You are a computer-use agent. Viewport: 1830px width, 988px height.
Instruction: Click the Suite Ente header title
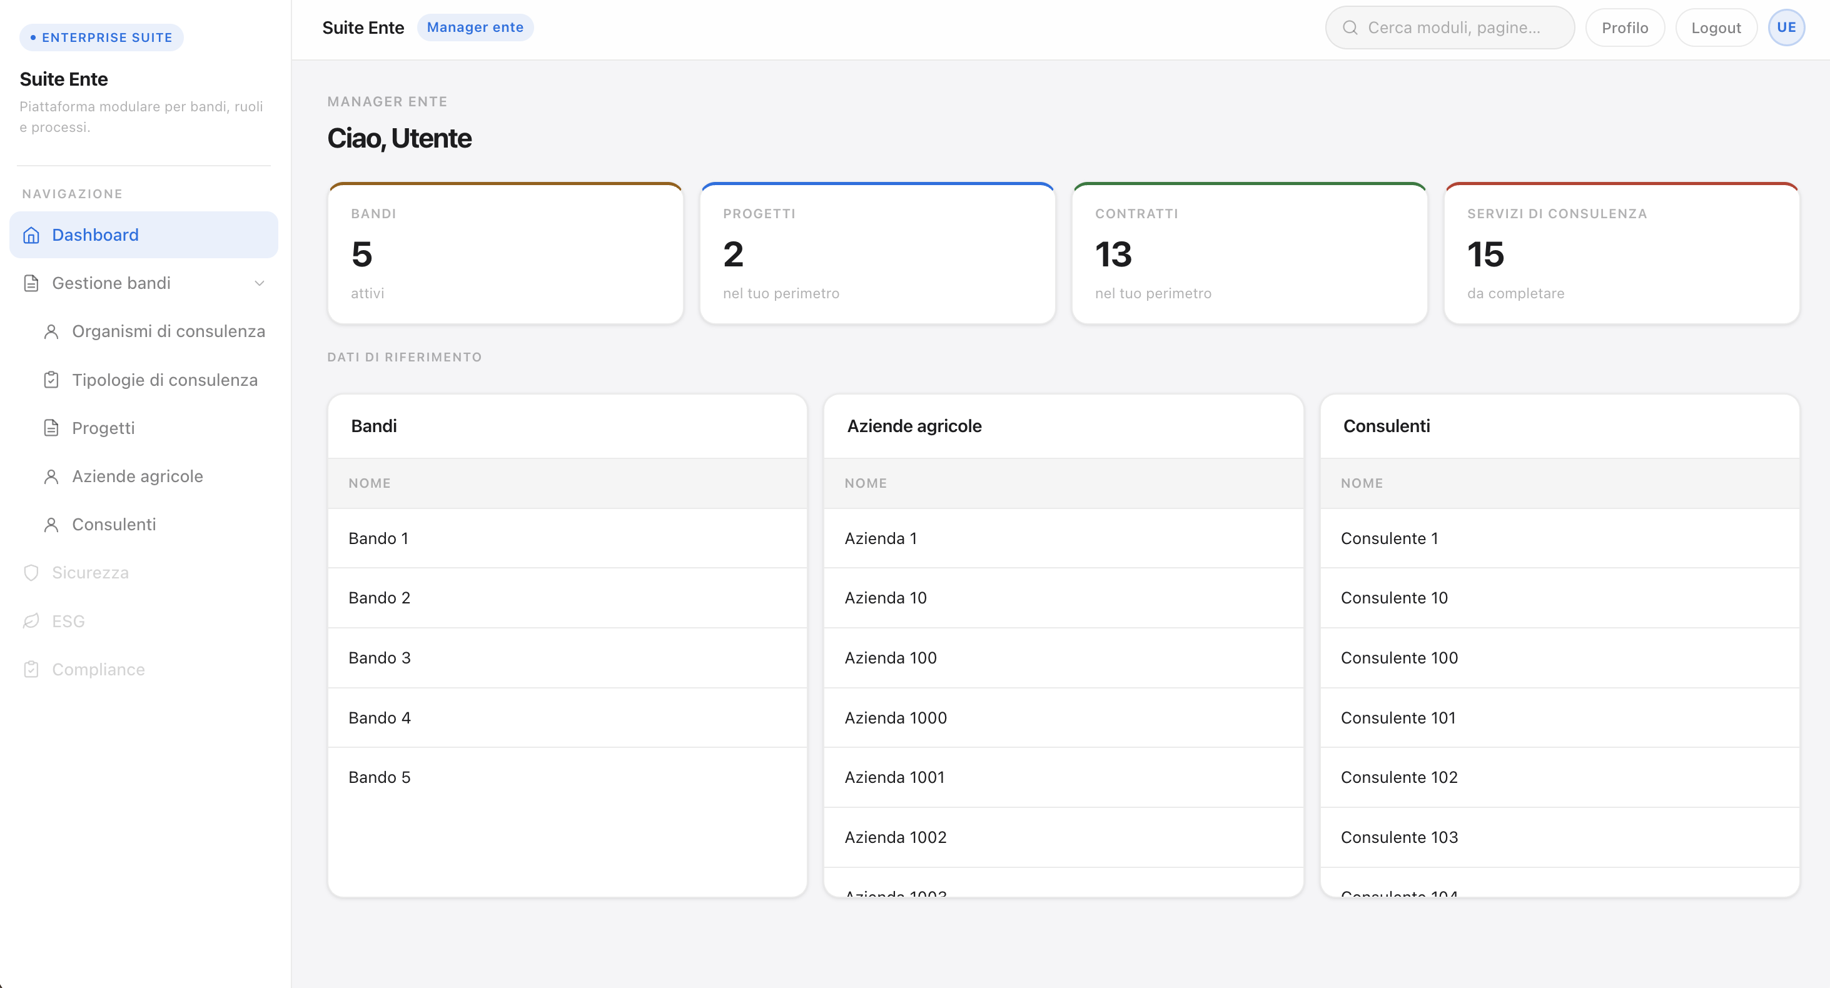[x=363, y=28]
